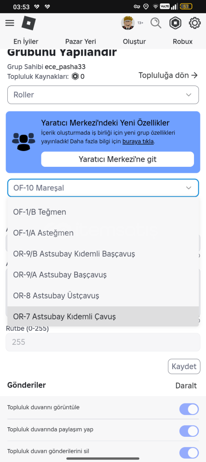
Task: Toggle Topluluk duvarında paylaşım yap switch
Action: pos(189,431)
